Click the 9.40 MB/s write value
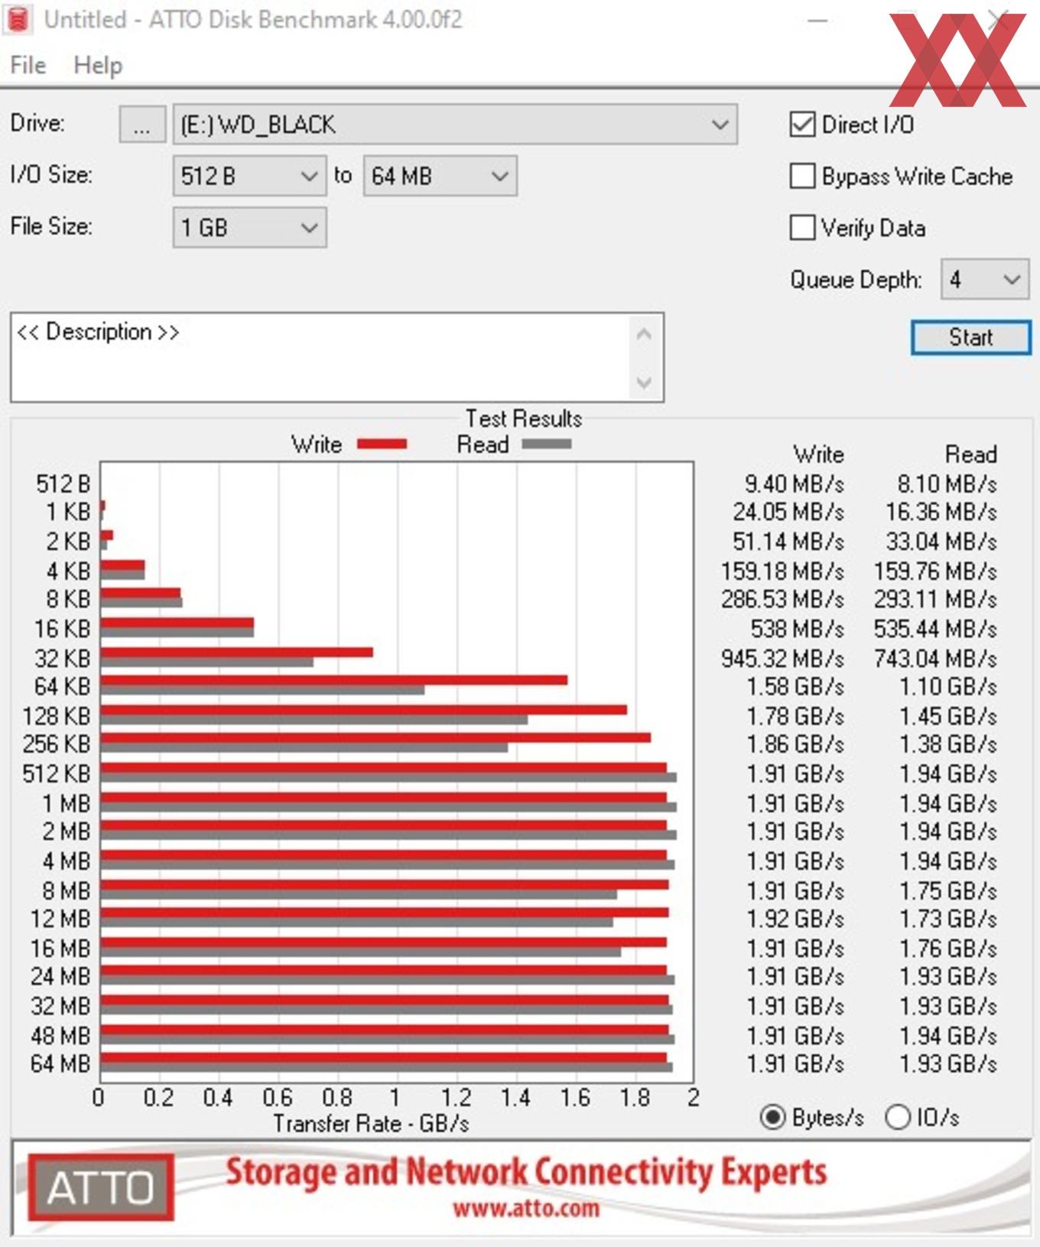The image size is (1040, 1247). tap(794, 483)
